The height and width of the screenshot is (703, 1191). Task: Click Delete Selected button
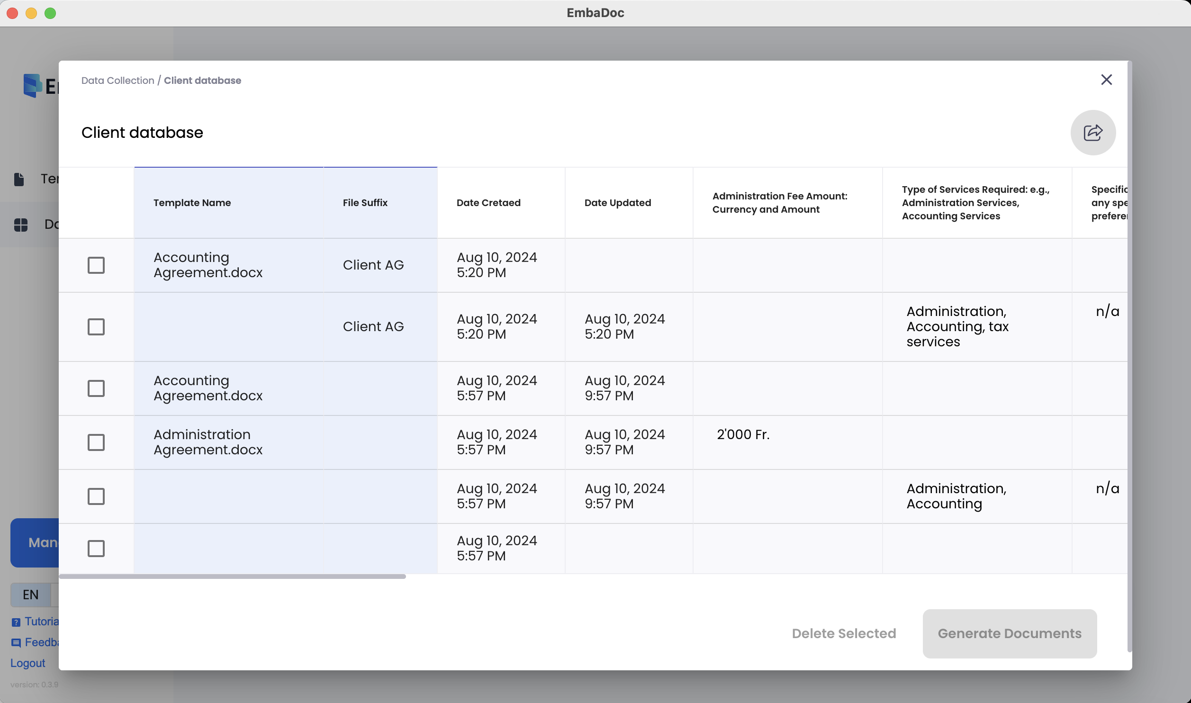pyautogui.click(x=844, y=633)
